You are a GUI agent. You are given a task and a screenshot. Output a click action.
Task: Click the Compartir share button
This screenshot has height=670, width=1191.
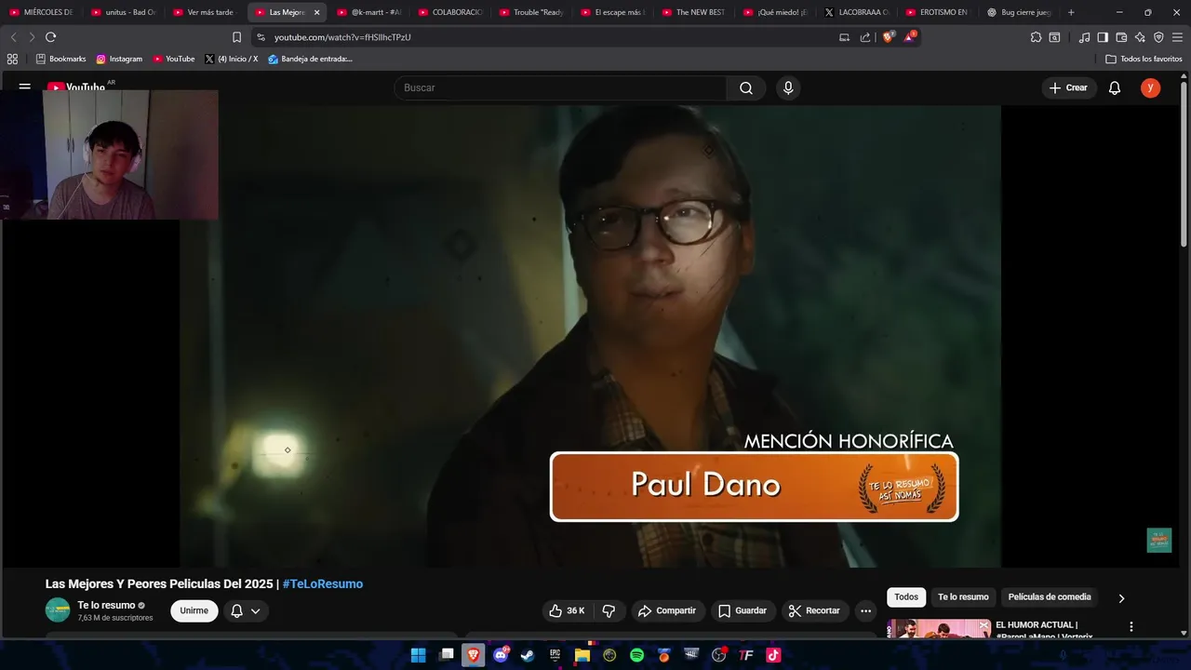(x=666, y=610)
